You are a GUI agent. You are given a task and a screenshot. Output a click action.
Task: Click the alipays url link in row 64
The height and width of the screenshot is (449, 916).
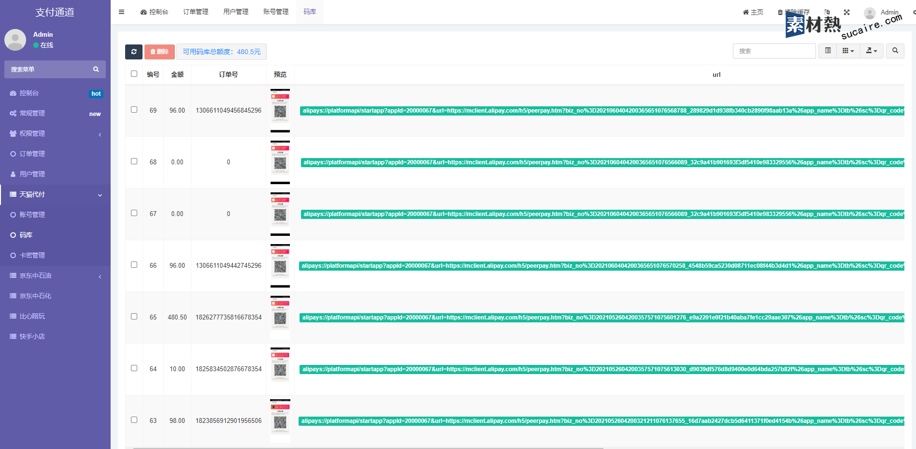point(602,369)
